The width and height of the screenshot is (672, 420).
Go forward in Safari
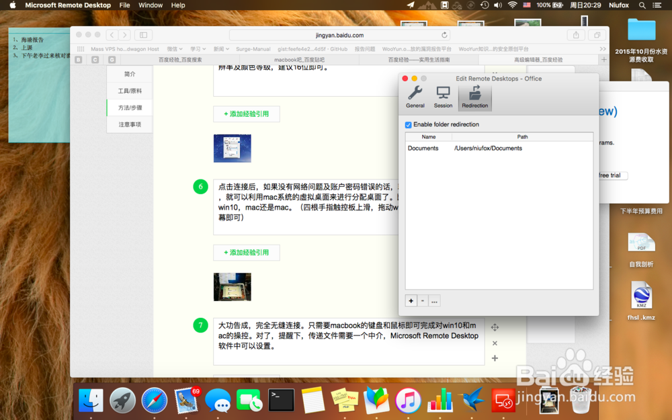tap(124, 35)
